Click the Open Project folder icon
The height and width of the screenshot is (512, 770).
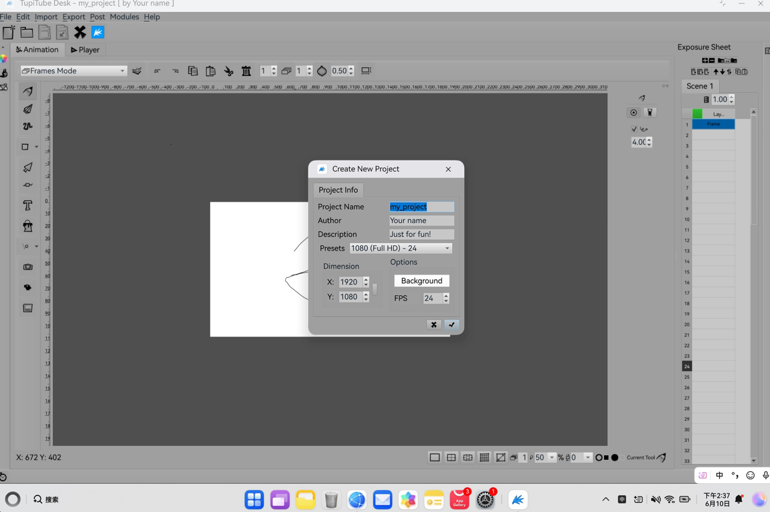coord(26,32)
